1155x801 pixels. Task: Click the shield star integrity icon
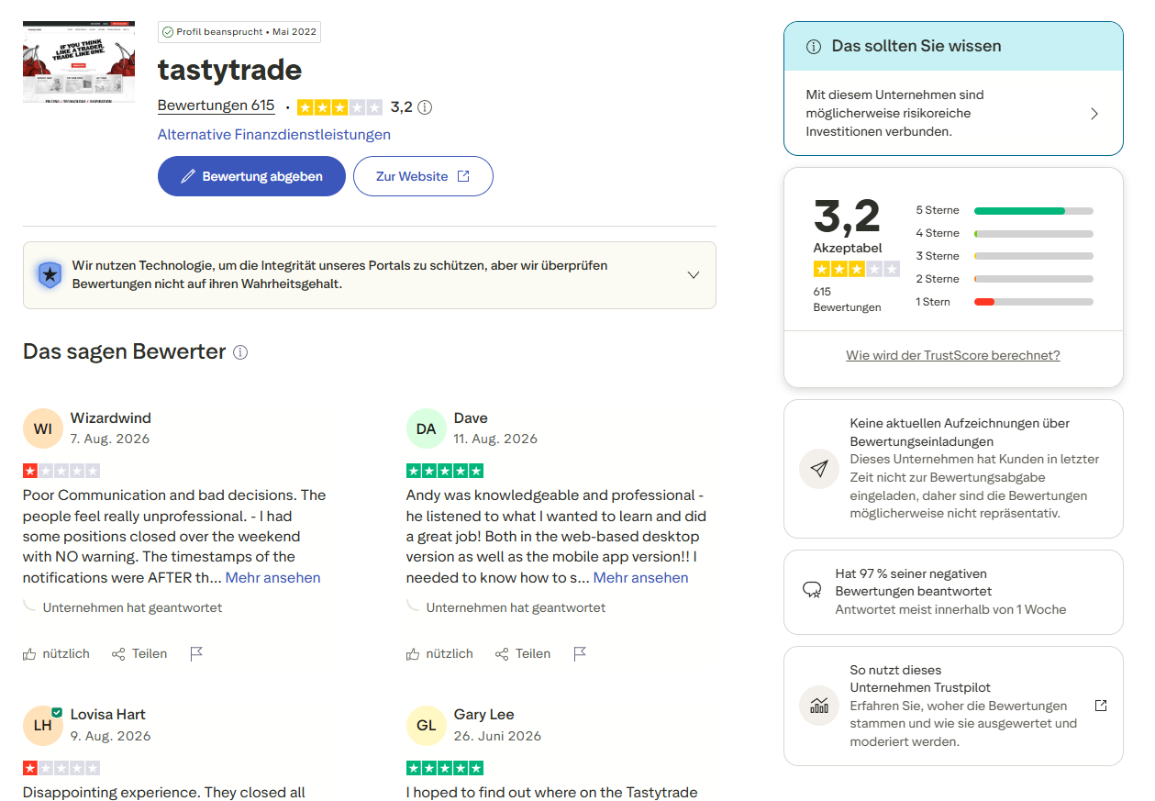pyautogui.click(x=50, y=274)
